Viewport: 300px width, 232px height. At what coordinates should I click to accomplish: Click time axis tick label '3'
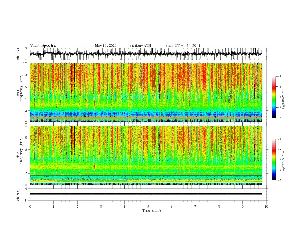(101, 207)
